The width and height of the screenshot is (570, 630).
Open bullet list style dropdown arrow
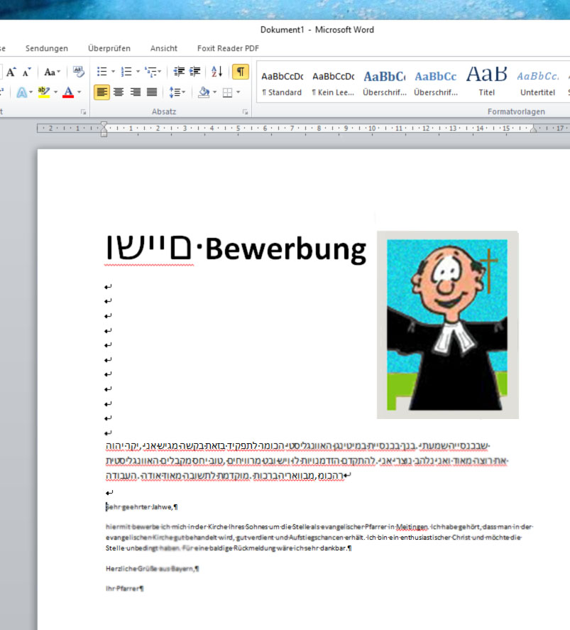click(x=113, y=72)
